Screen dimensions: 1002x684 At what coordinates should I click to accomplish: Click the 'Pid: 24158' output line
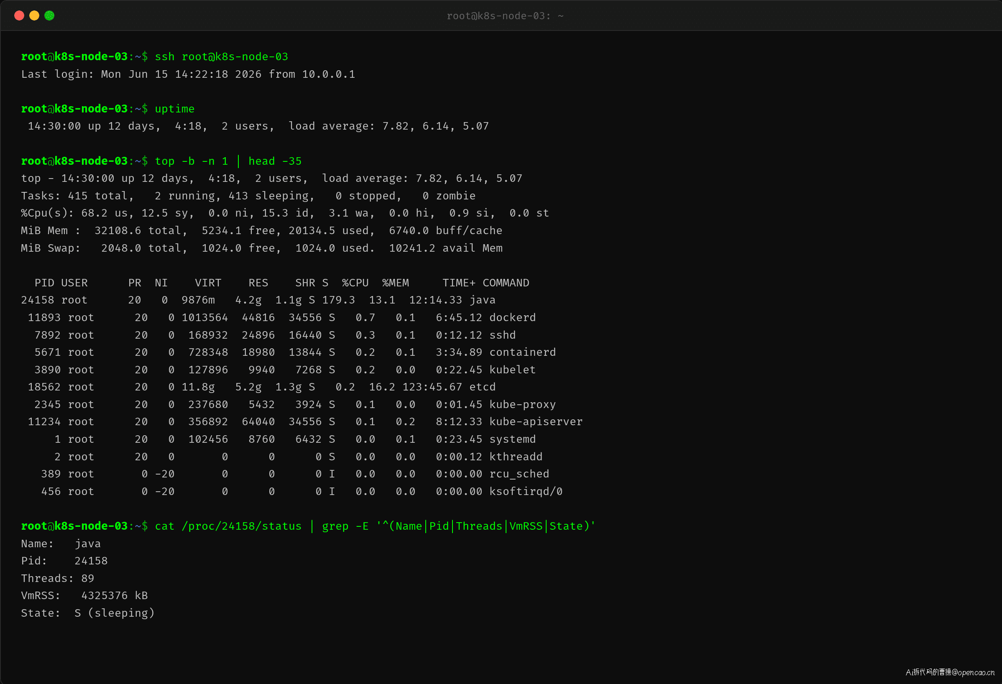point(64,561)
